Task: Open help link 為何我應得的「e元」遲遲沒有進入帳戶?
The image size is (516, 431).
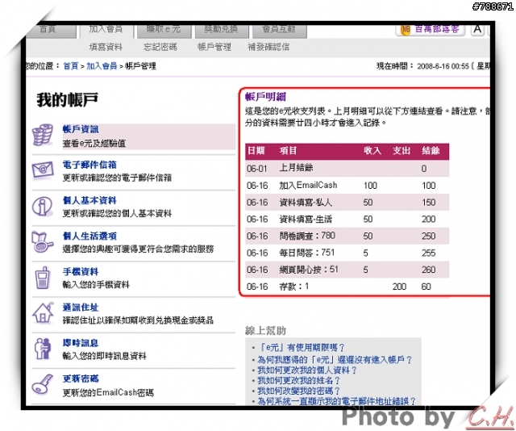Action: [x=335, y=359]
